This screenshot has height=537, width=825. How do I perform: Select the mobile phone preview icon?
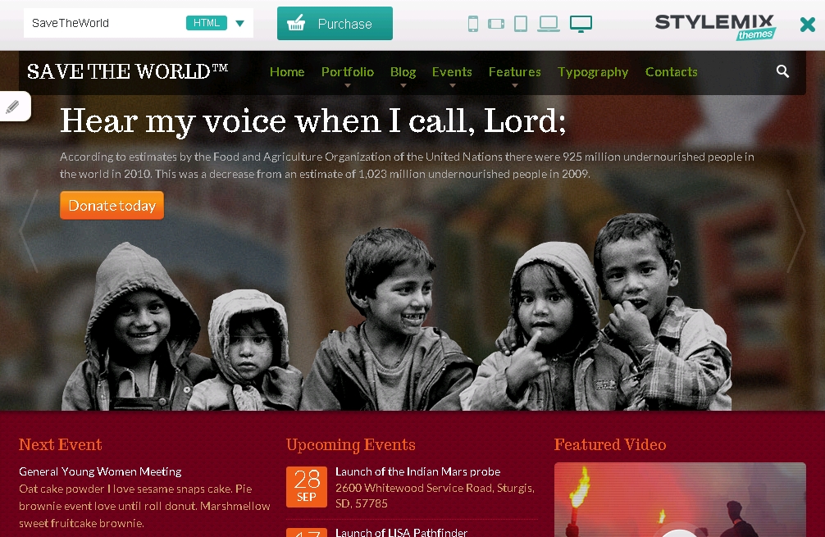(473, 24)
